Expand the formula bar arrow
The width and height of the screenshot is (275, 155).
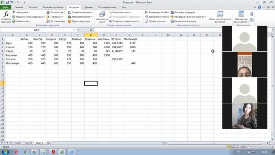tap(273, 30)
